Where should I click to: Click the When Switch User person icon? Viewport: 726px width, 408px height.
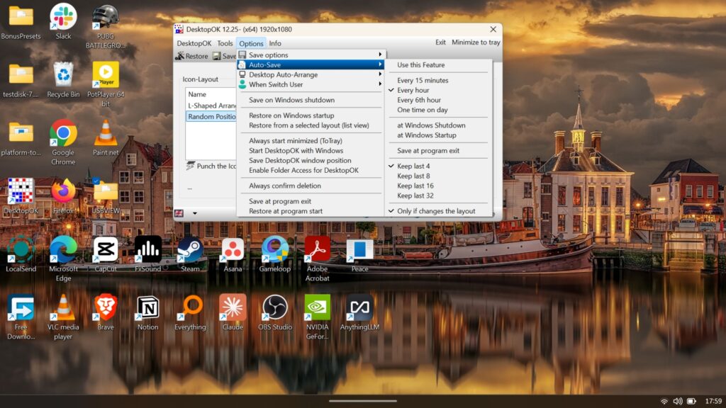pyautogui.click(x=242, y=85)
